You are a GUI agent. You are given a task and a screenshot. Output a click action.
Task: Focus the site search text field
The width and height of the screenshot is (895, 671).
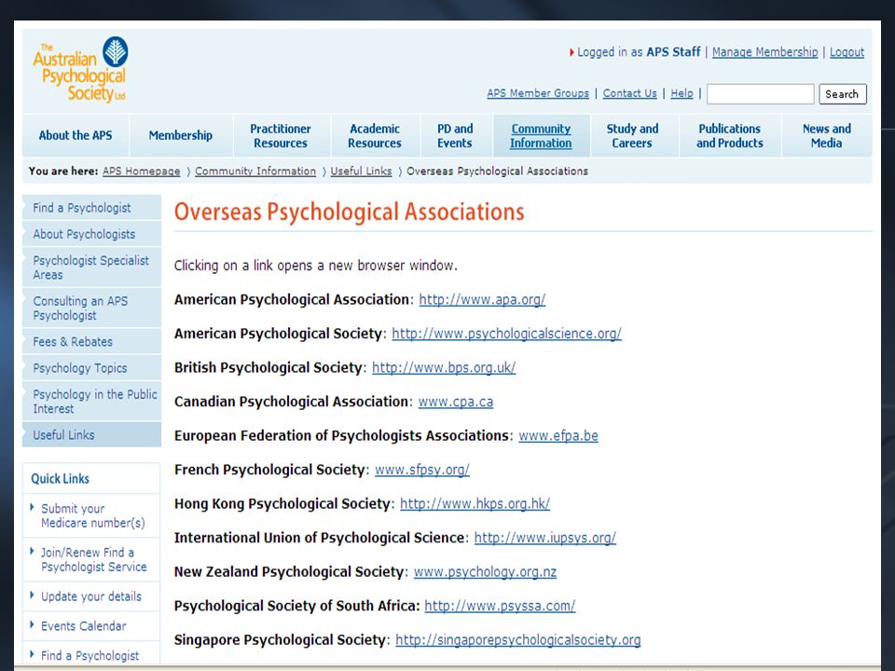[761, 94]
